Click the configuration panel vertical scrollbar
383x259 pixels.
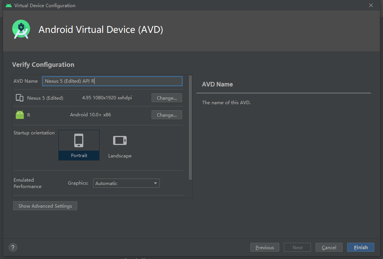[190, 128]
